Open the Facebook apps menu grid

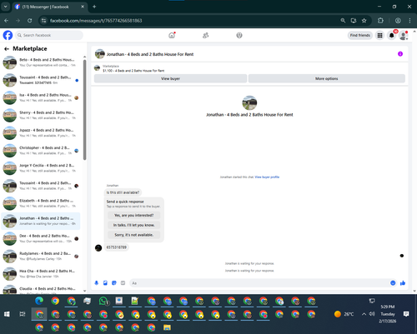pos(379,35)
